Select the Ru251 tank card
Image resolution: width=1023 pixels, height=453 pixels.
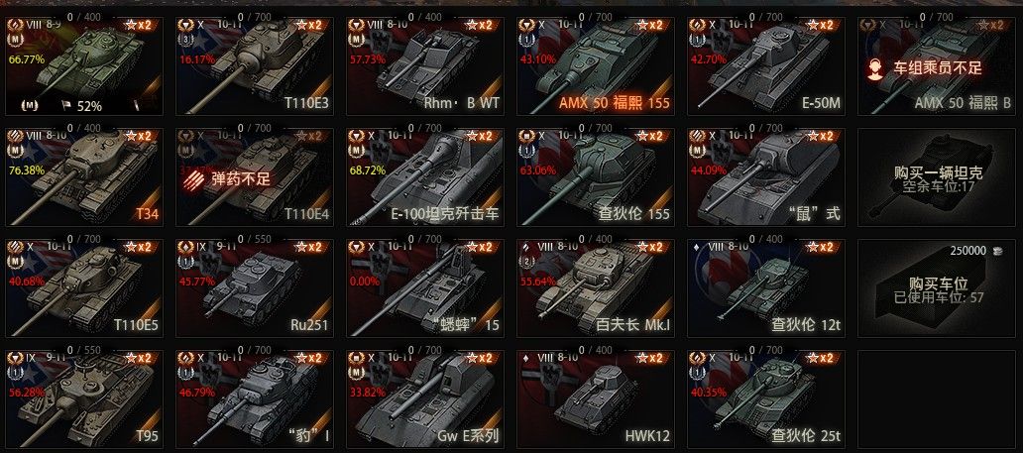pyautogui.click(x=253, y=288)
